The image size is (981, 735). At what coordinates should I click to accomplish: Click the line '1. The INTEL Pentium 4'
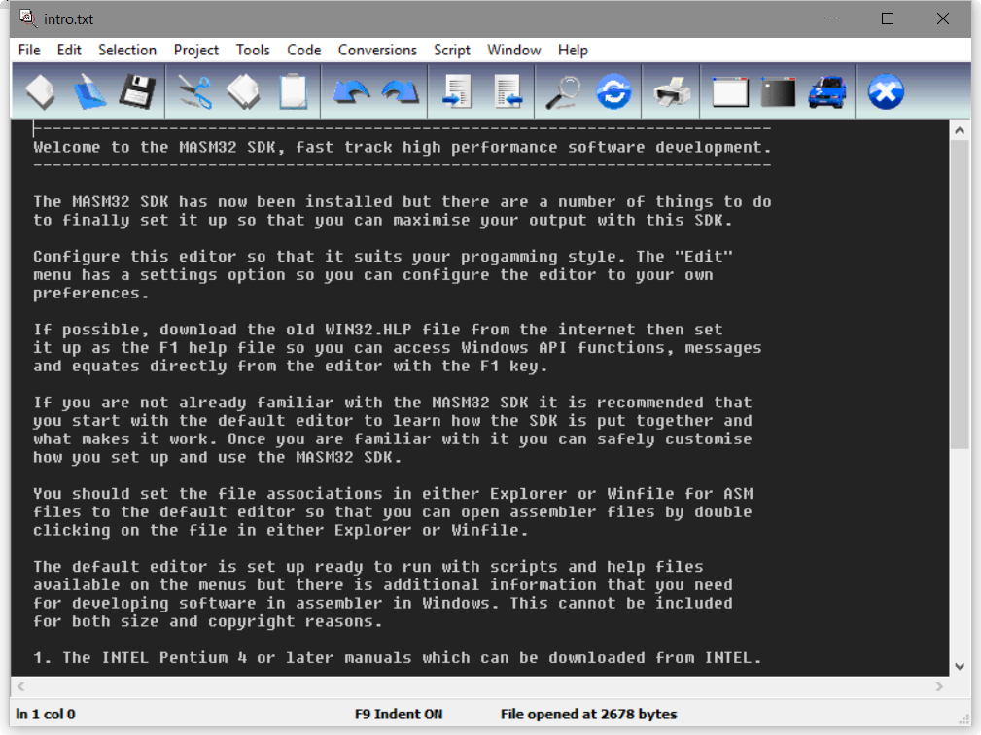398,657
